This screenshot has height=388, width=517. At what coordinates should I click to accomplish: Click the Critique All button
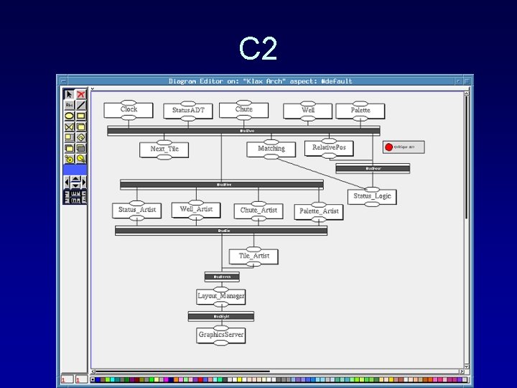click(x=404, y=147)
